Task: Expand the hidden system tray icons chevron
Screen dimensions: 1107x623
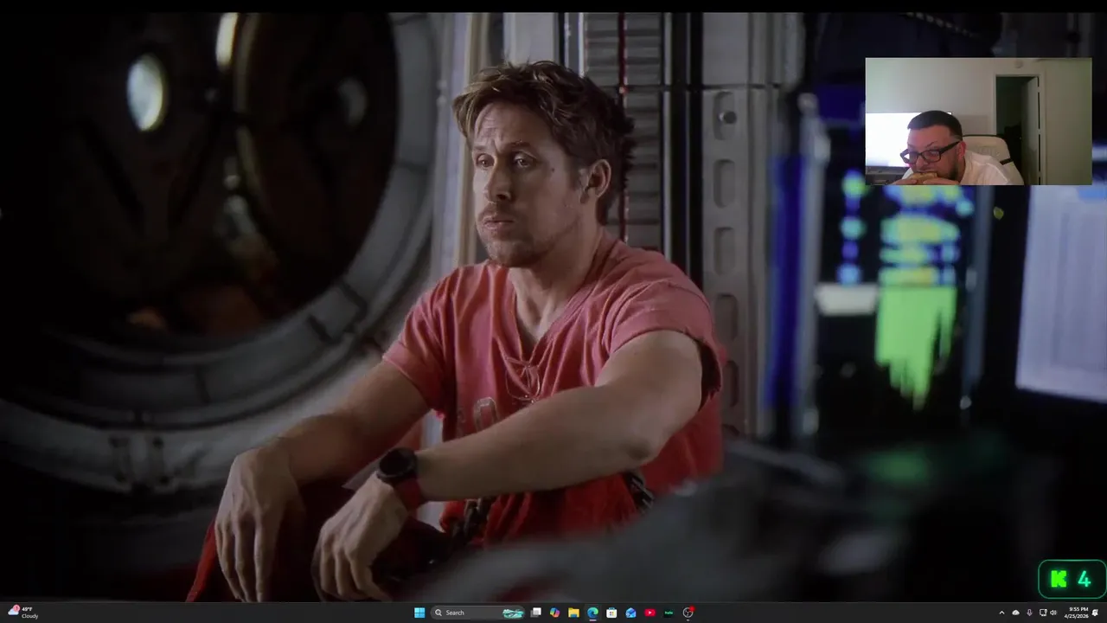Action: tap(1002, 613)
